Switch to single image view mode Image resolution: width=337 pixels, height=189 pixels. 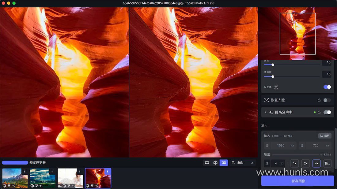point(207,163)
